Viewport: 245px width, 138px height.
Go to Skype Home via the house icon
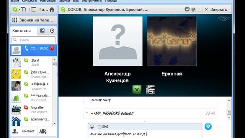coord(52,10)
